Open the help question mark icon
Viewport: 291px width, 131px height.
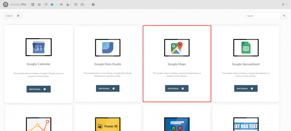click(x=93, y=5)
